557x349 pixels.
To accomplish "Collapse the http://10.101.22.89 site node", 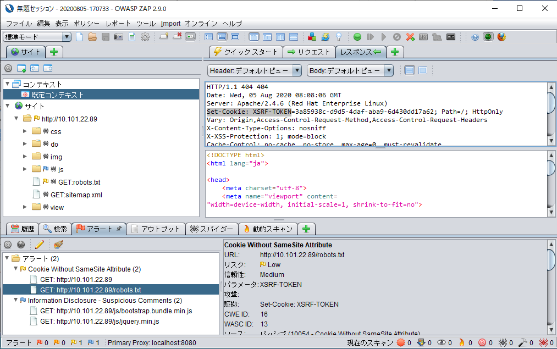I will point(16,118).
